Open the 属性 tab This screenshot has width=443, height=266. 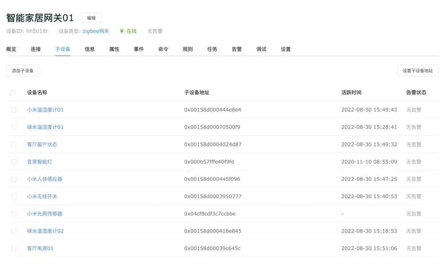[x=114, y=49]
